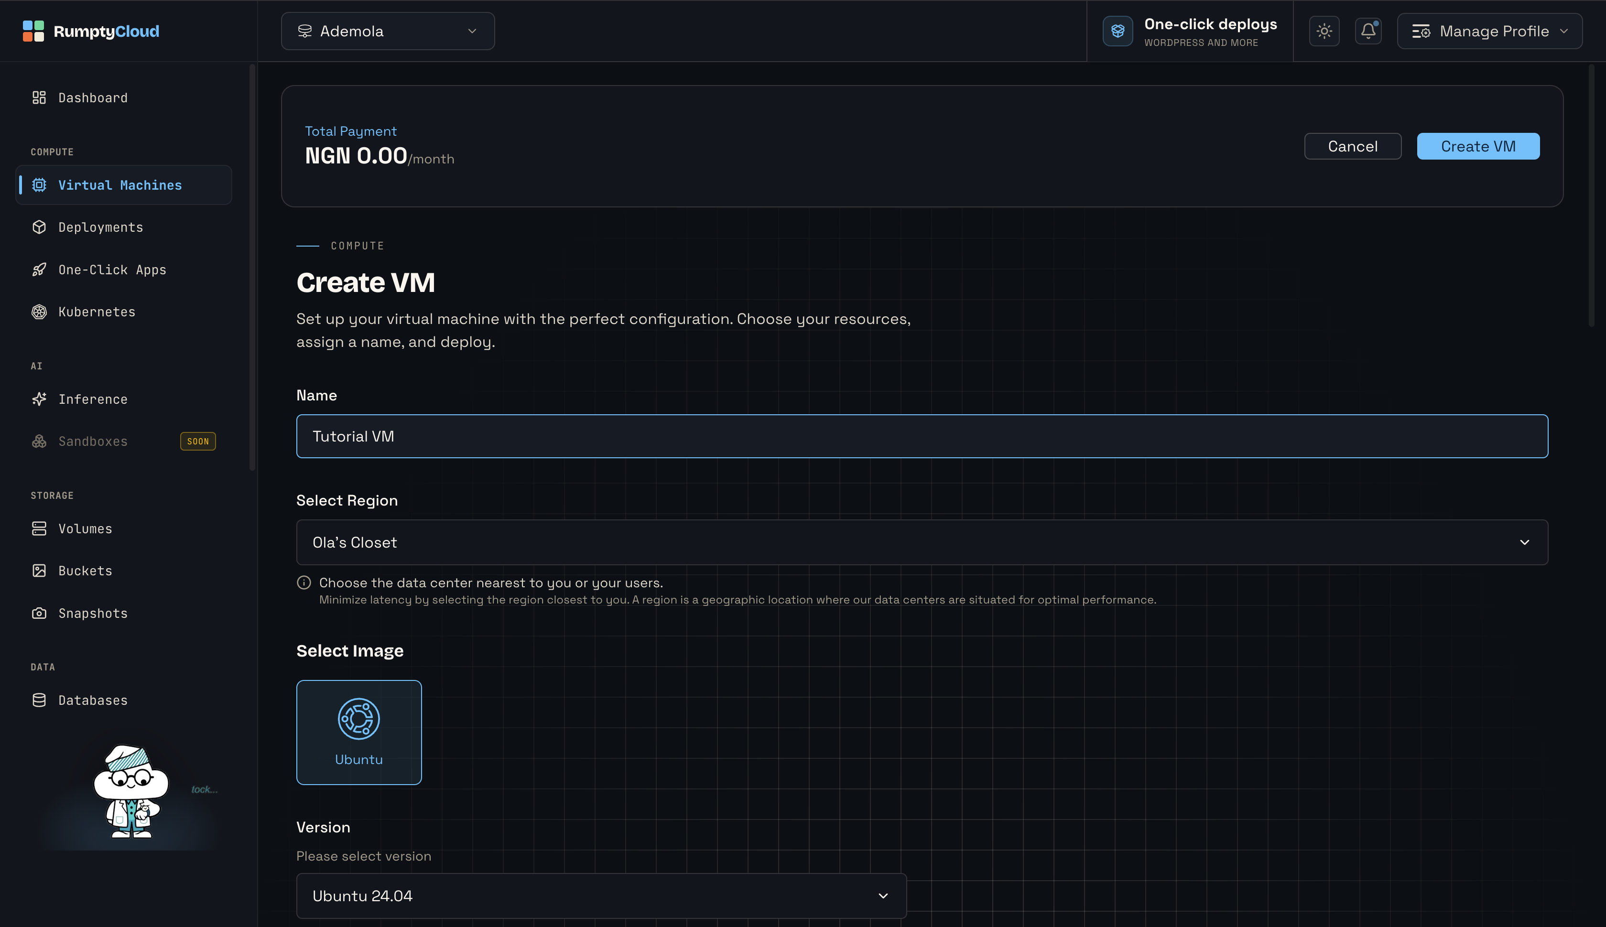Open One-click deploys WordPress and more
This screenshot has height=927, width=1606.
[x=1190, y=31]
